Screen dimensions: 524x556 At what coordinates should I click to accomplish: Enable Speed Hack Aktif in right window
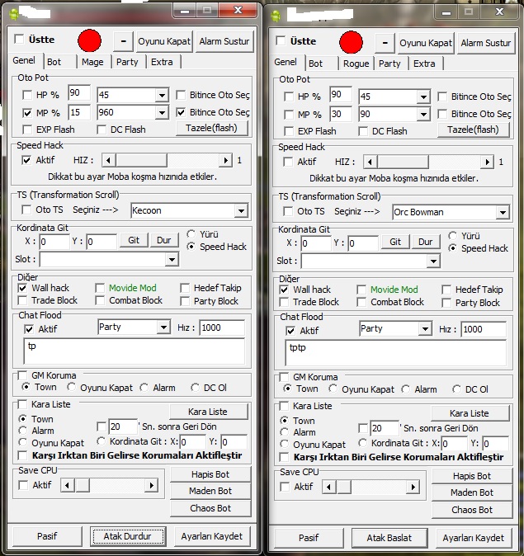[x=288, y=162]
